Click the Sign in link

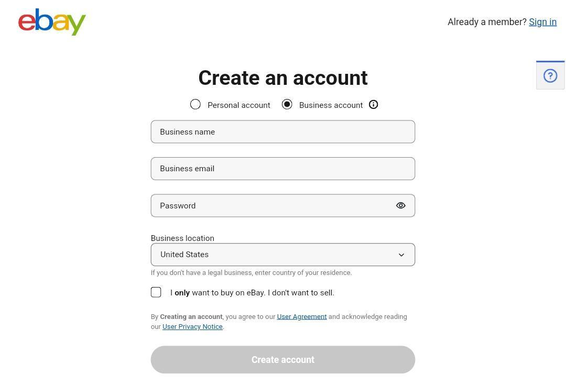[x=542, y=22]
